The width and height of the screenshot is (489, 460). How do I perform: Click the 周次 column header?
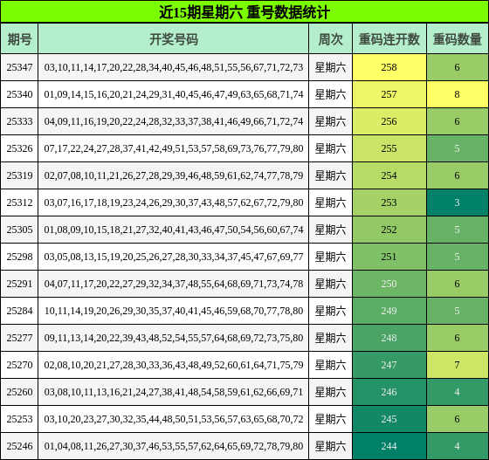click(x=331, y=39)
